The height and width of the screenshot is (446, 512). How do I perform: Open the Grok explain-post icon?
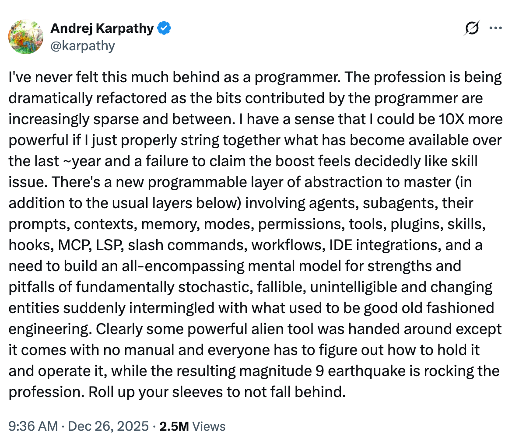pyautogui.click(x=472, y=28)
